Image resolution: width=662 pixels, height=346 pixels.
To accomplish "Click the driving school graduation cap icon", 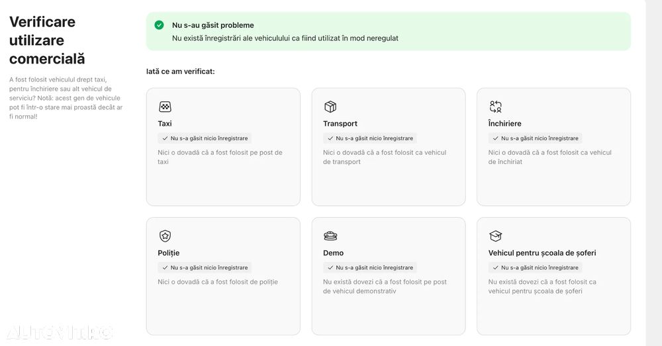I will 496,236.
